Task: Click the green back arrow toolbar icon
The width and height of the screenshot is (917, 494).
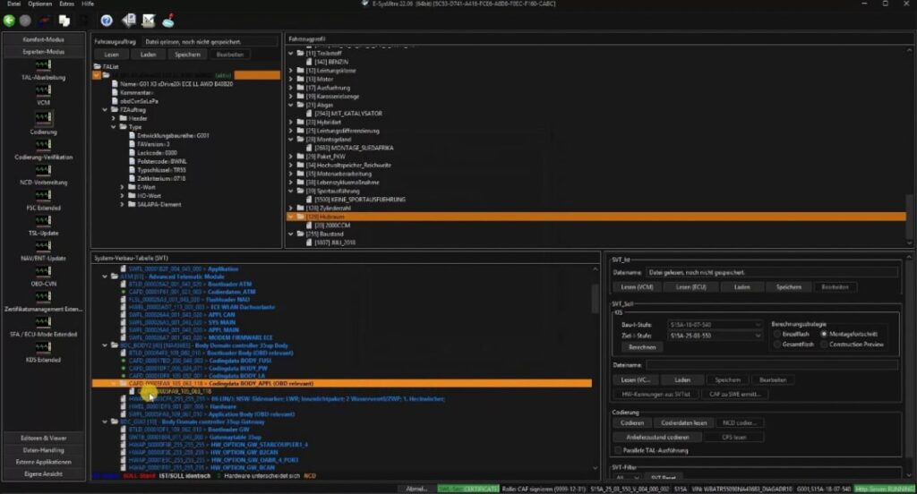Action: pyautogui.click(x=10, y=20)
